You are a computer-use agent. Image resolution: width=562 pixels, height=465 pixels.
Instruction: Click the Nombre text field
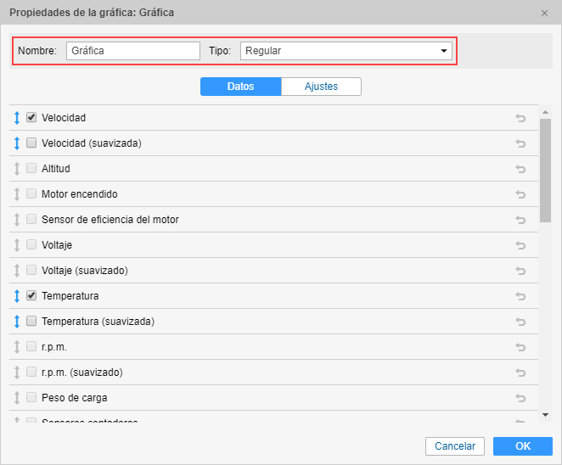click(x=133, y=51)
